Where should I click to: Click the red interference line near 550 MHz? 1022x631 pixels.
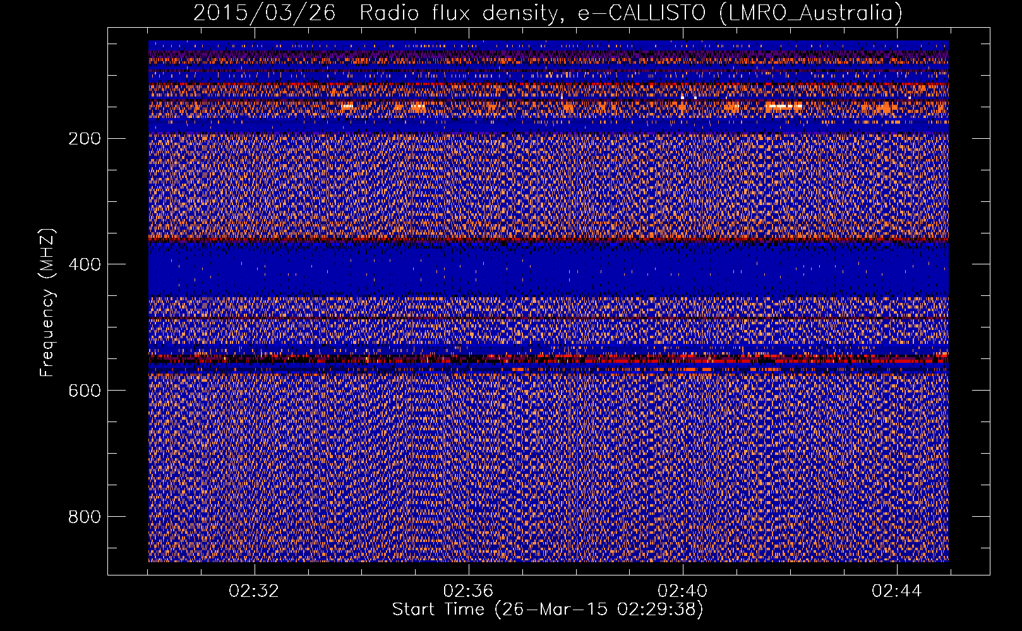(x=548, y=360)
